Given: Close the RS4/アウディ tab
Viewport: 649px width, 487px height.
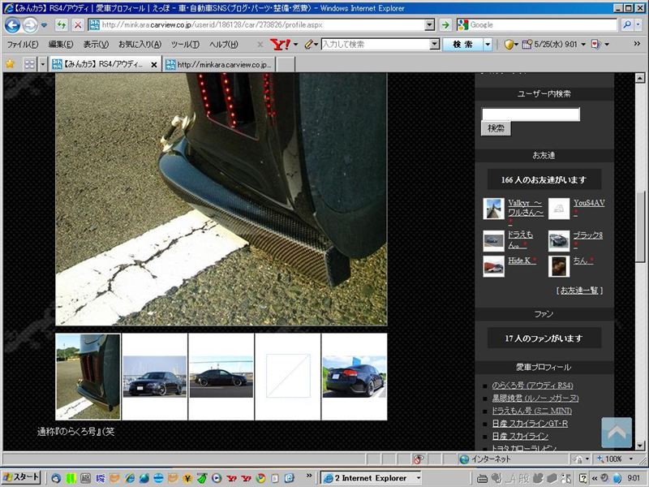Looking at the screenshot, I should point(154,65).
